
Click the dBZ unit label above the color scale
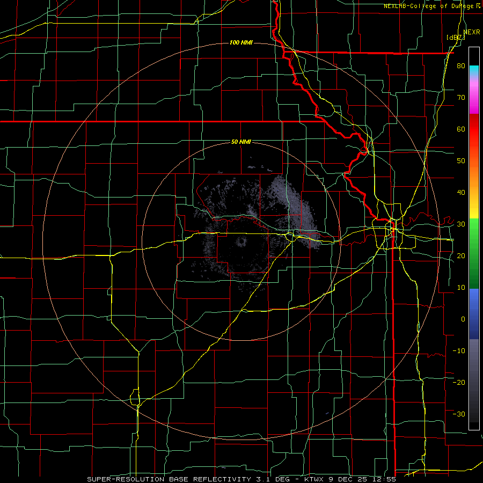coord(456,38)
